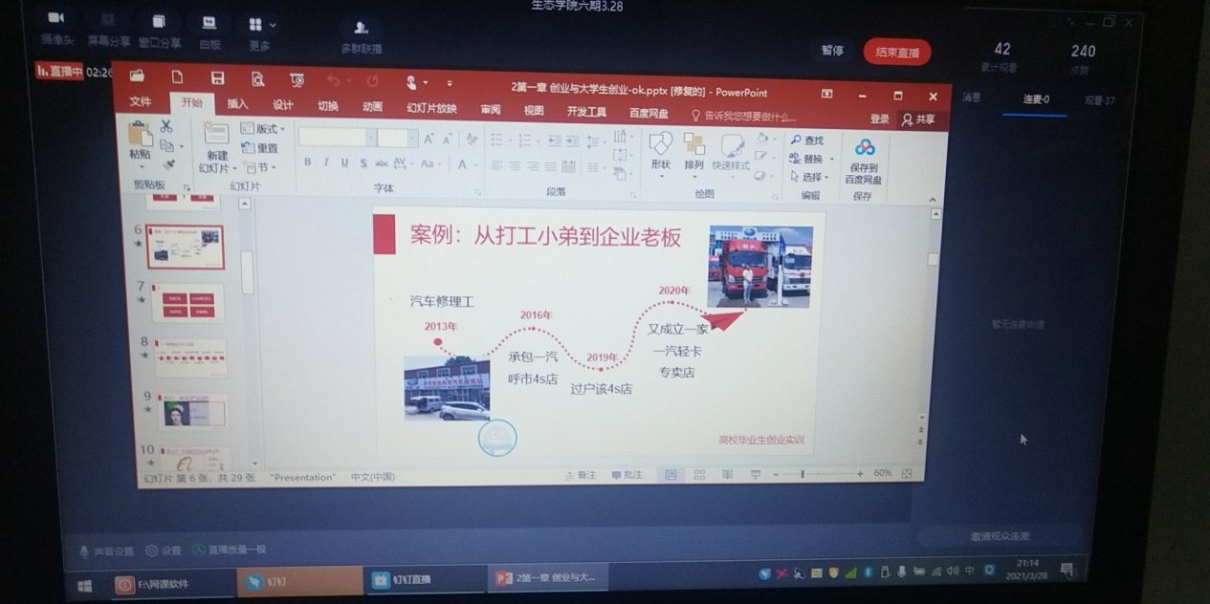Image resolution: width=1210 pixels, height=604 pixels.
Task: Click the Save icon in quick access toolbar
Action: 217,78
